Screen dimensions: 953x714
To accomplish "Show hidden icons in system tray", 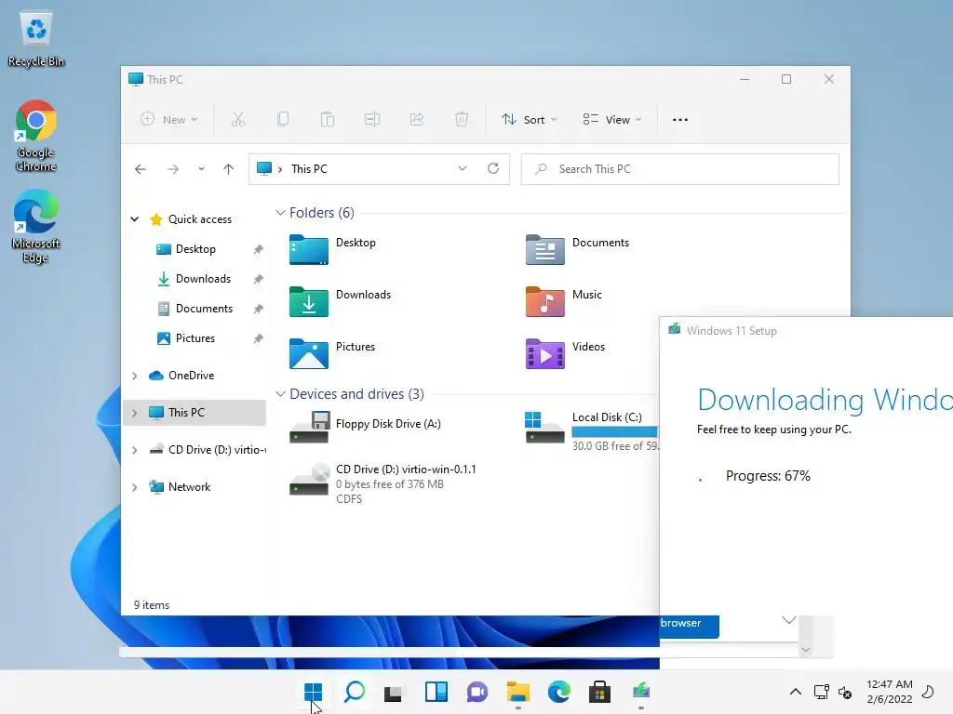I will (795, 692).
